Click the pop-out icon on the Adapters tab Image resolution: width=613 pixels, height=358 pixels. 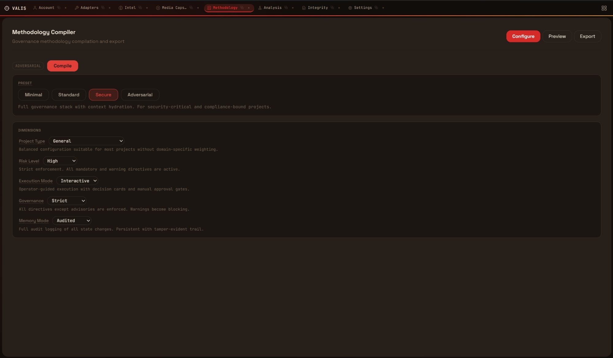(103, 8)
